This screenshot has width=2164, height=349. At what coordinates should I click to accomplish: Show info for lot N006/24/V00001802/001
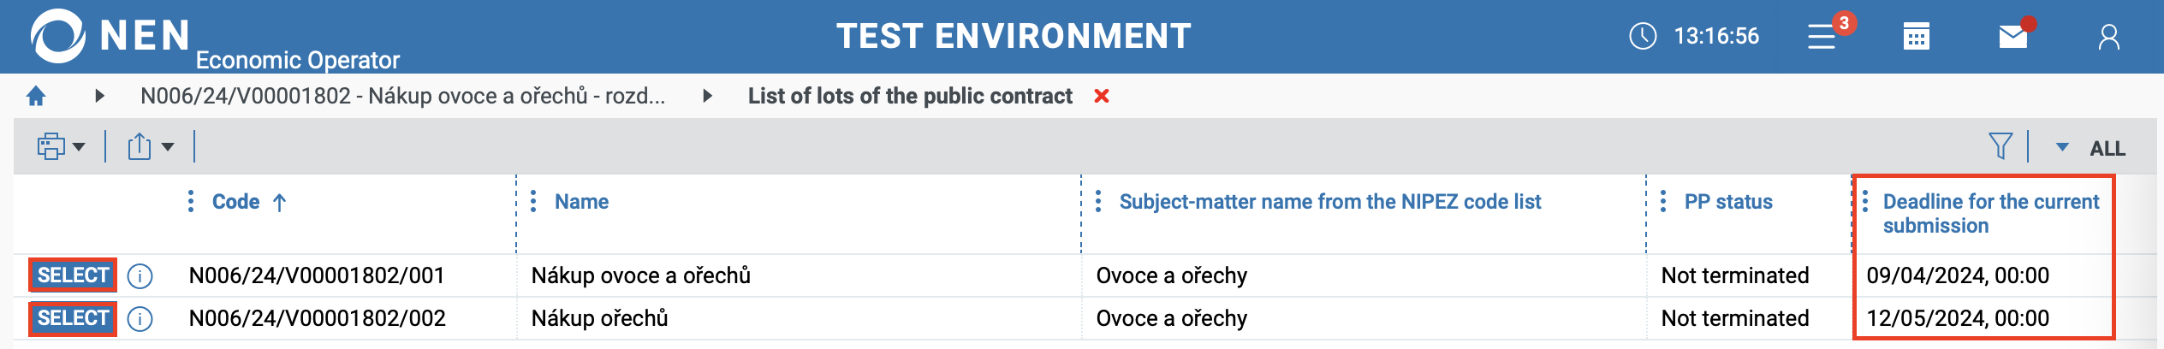tap(140, 276)
